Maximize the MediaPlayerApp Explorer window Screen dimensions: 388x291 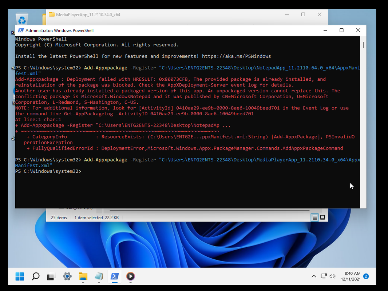tap(303, 15)
